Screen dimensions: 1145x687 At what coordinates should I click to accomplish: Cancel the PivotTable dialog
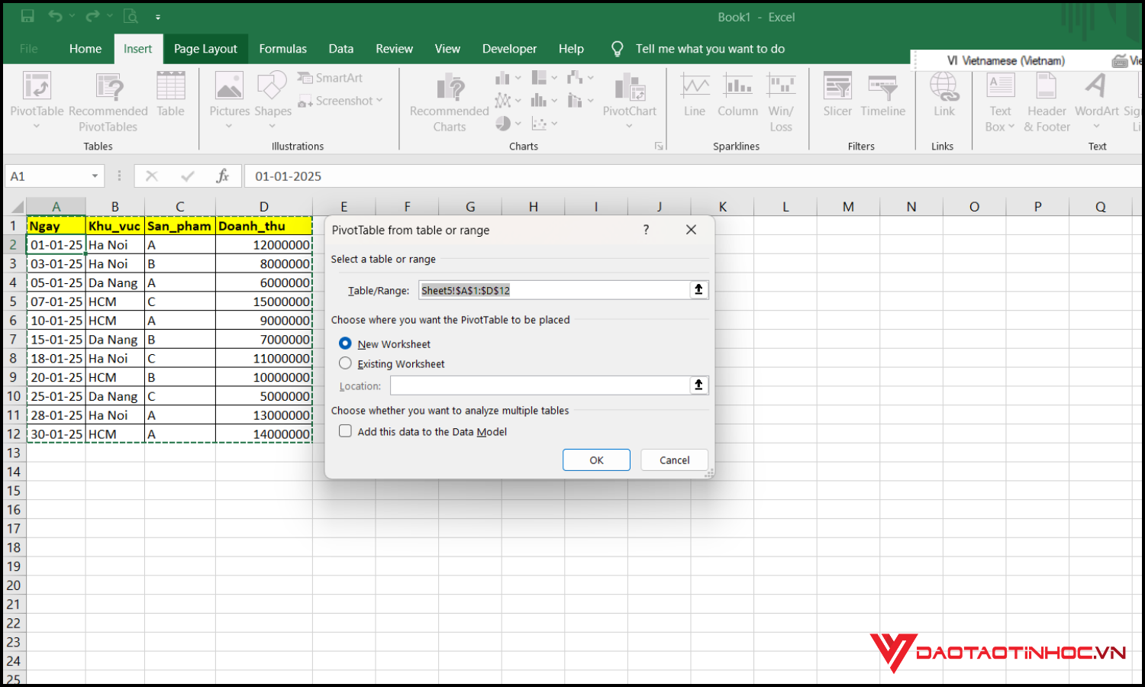point(674,460)
